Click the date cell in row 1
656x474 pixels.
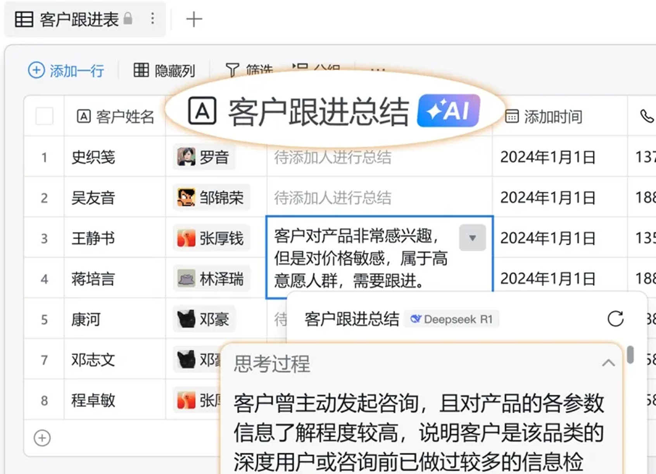pyautogui.click(x=560, y=157)
